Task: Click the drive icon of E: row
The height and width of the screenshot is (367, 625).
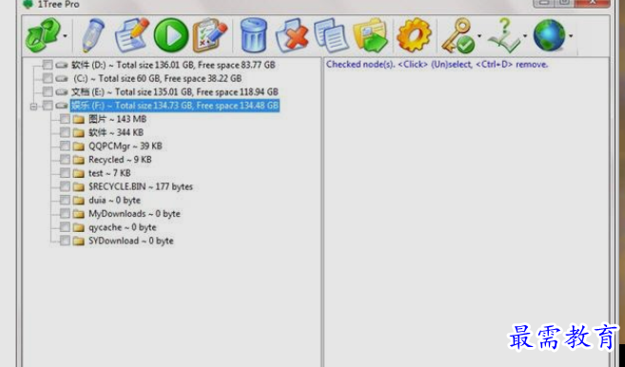Action: [x=62, y=92]
